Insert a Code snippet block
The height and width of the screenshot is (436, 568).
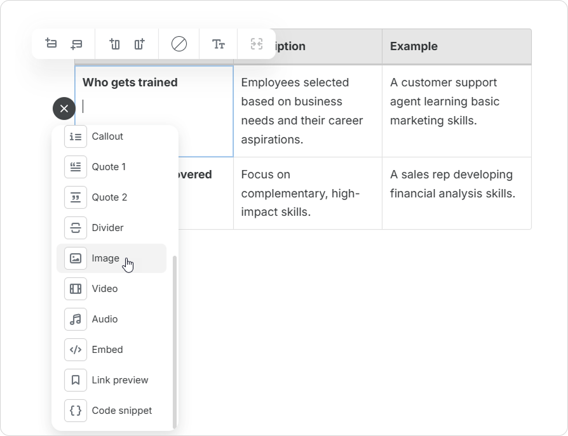click(121, 411)
